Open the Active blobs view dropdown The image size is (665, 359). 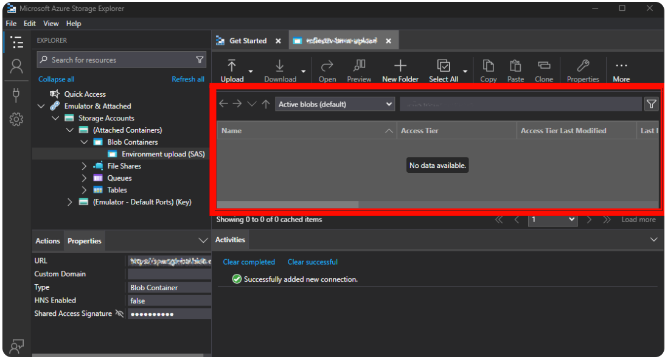coord(335,104)
